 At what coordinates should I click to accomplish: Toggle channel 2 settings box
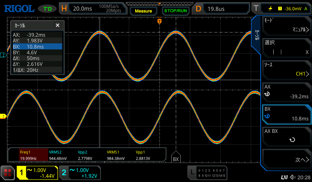[x=80, y=173]
